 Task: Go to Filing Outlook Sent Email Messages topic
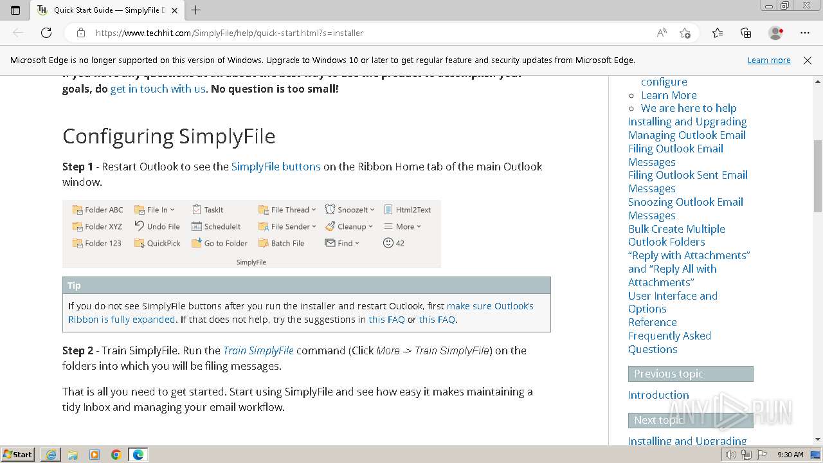688,181
